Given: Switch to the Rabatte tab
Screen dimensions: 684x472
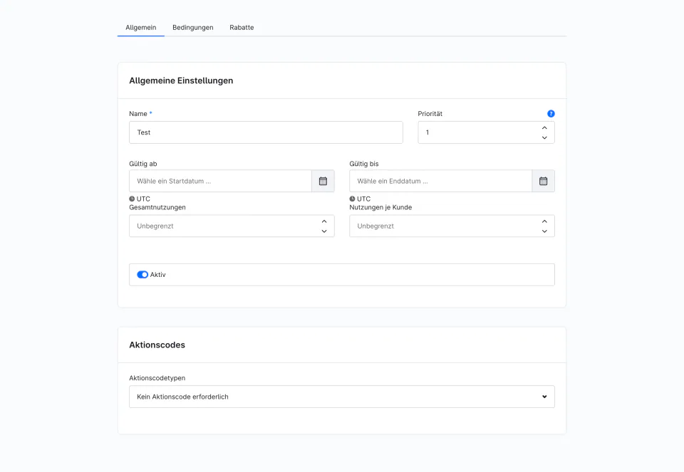Looking at the screenshot, I should (242, 28).
